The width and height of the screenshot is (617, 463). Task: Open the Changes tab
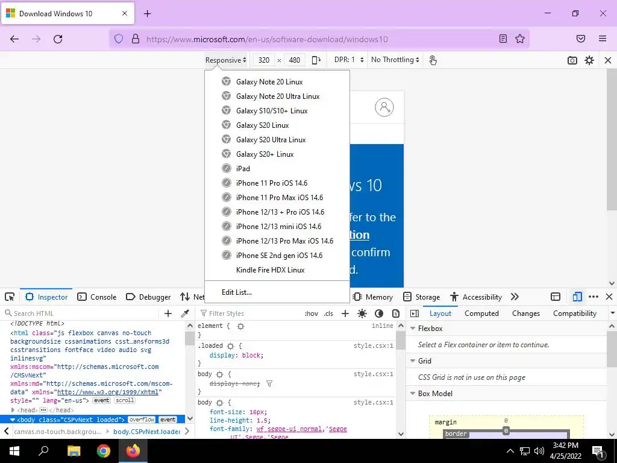[525, 313]
